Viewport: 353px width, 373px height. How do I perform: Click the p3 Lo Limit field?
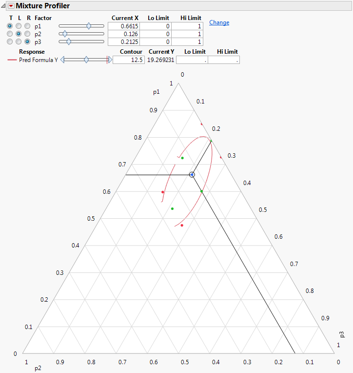point(156,42)
